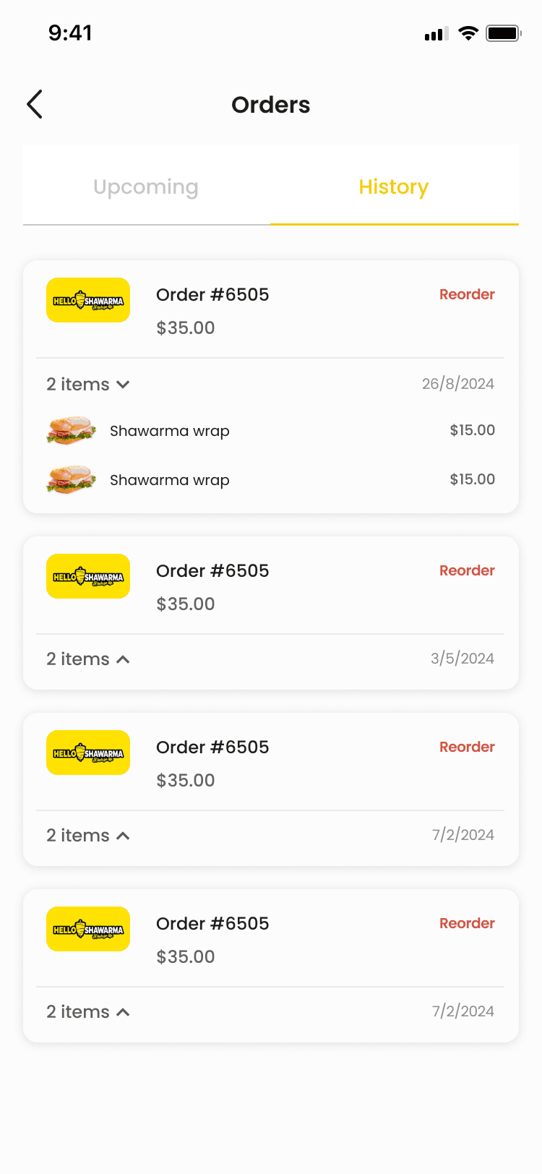
Task: Open Hello Shawarma logo on 3/5/2024 order
Action: (x=88, y=576)
